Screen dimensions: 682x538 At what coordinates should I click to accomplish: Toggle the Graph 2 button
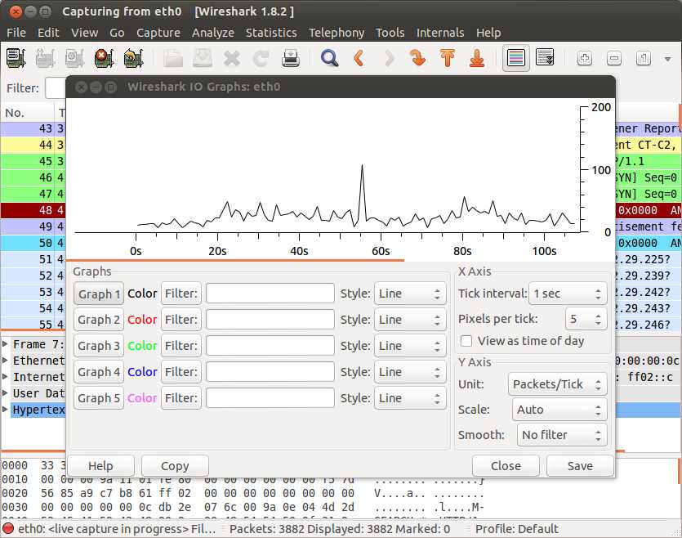[x=99, y=320]
